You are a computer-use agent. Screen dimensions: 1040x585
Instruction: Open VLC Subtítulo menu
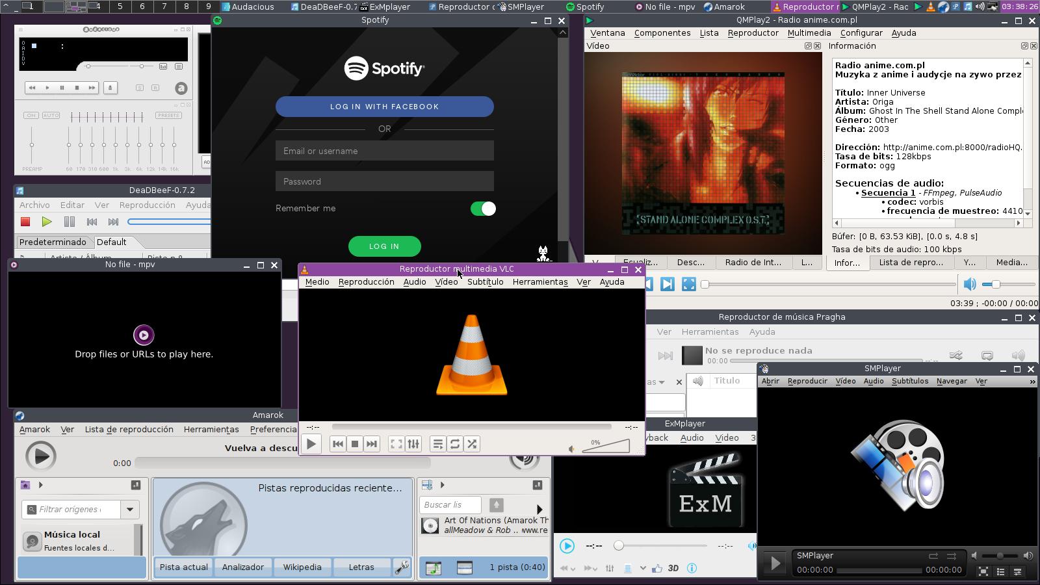tap(485, 282)
